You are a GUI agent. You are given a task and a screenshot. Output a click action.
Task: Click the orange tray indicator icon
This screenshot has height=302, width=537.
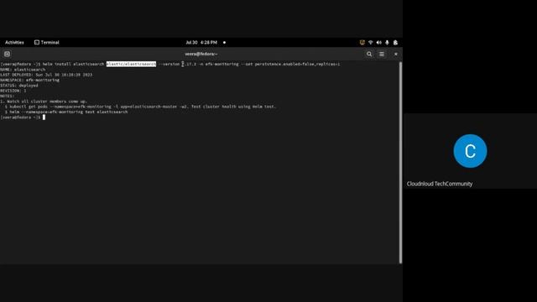pos(362,43)
